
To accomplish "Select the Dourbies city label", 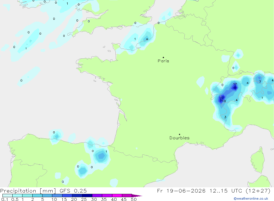I will pyautogui.click(x=179, y=138).
